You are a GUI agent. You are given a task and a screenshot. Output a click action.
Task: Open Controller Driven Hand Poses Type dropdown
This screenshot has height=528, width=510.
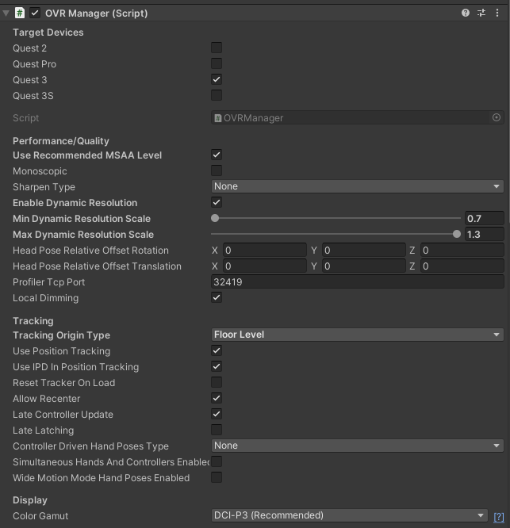pos(357,446)
